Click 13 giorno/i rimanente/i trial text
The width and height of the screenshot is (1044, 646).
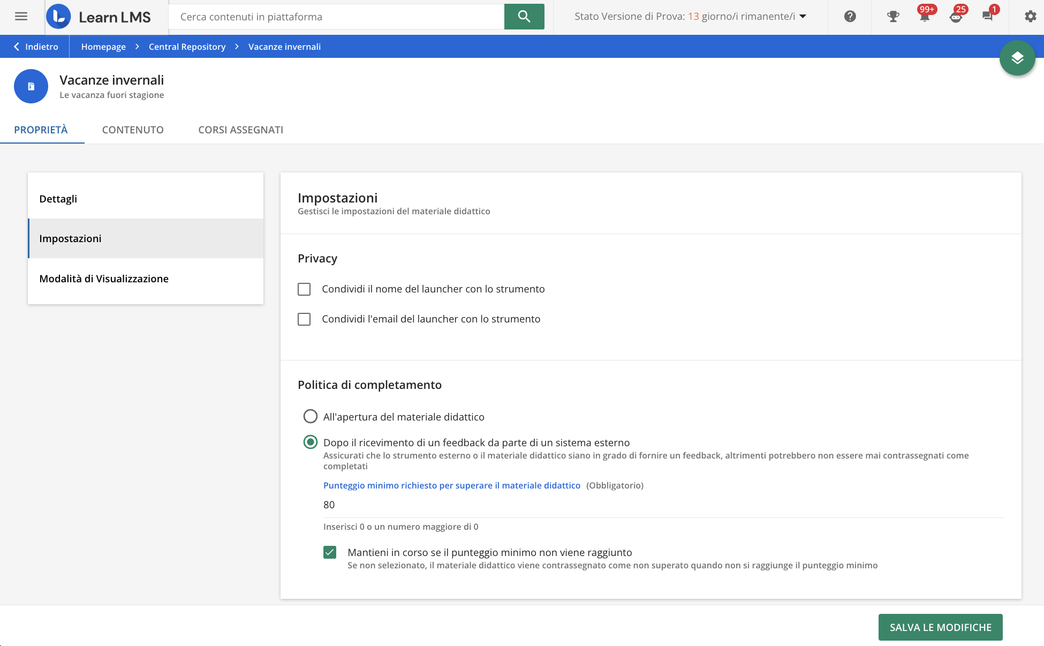tap(742, 17)
